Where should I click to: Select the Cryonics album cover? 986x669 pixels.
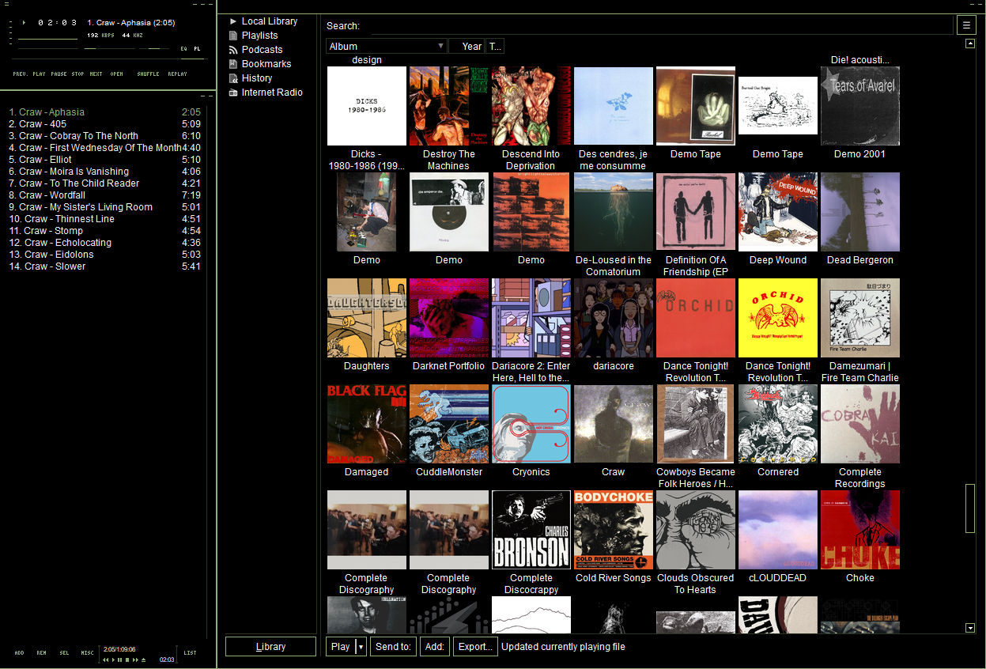point(531,424)
